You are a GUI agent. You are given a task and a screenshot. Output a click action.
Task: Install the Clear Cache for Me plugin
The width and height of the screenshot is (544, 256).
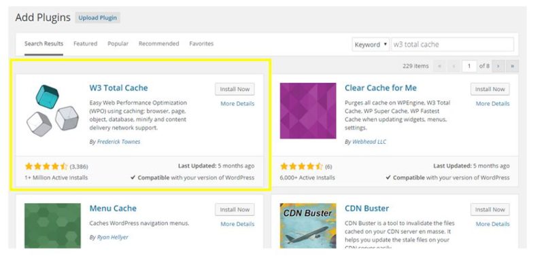[x=490, y=89]
